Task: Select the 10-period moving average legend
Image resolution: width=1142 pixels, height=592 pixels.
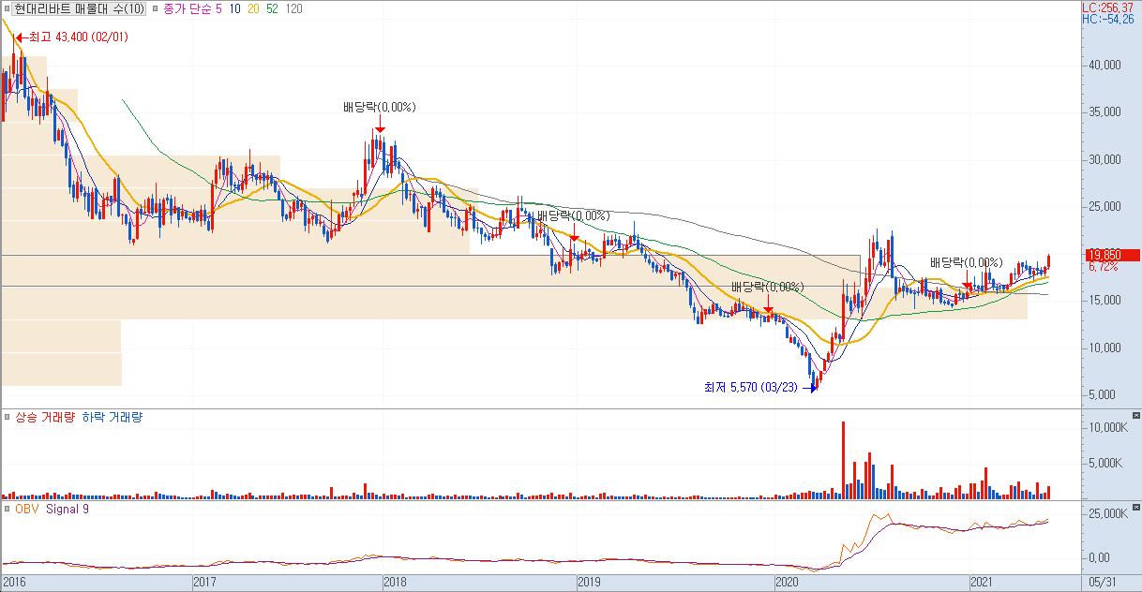Action: coord(236,7)
